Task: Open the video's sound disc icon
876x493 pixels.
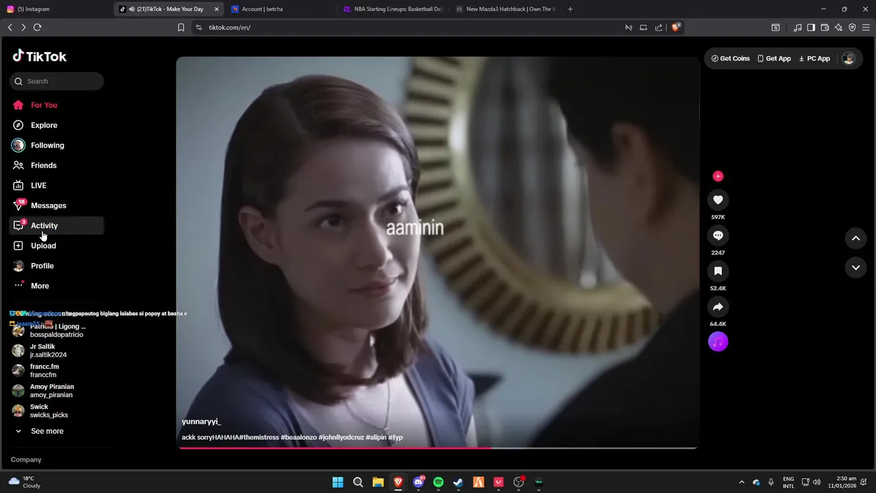Action: (x=718, y=342)
